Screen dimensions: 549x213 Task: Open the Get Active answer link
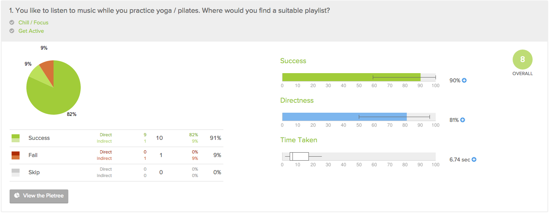pos(31,31)
